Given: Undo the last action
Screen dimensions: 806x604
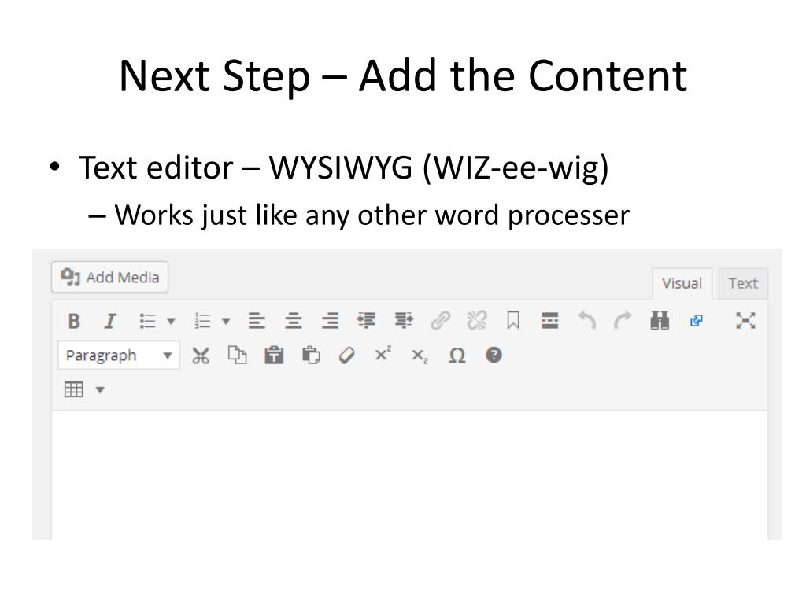Looking at the screenshot, I should (586, 320).
